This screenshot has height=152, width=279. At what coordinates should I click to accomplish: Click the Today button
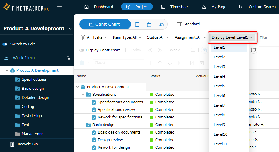[x=136, y=50]
